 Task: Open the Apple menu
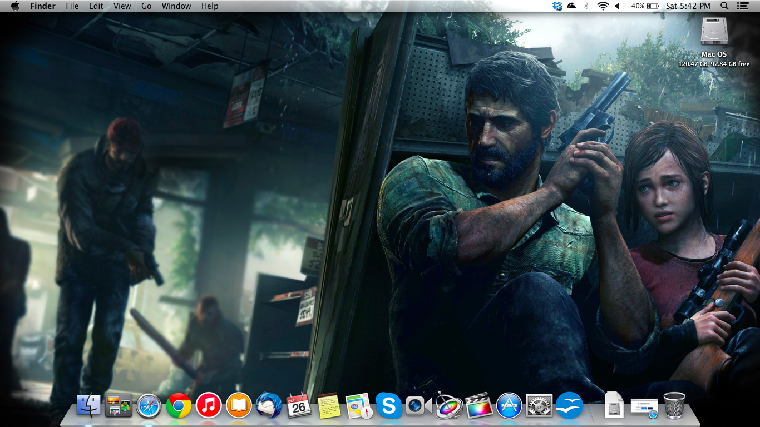[x=15, y=6]
